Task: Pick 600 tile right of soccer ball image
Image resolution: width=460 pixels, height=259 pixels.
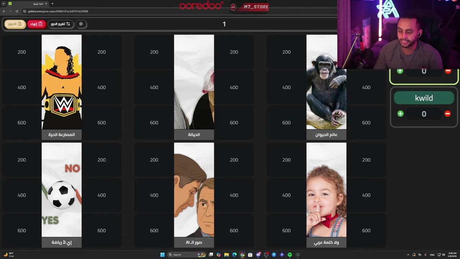Action: click(x=102, y=231)
